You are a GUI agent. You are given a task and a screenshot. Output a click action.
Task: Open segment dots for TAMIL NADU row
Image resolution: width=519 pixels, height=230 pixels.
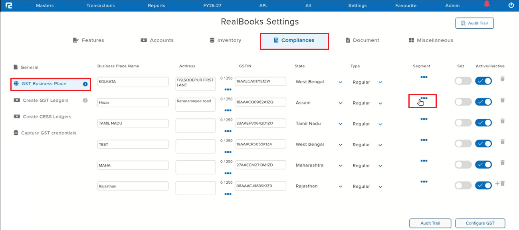[x=424, y=119]
